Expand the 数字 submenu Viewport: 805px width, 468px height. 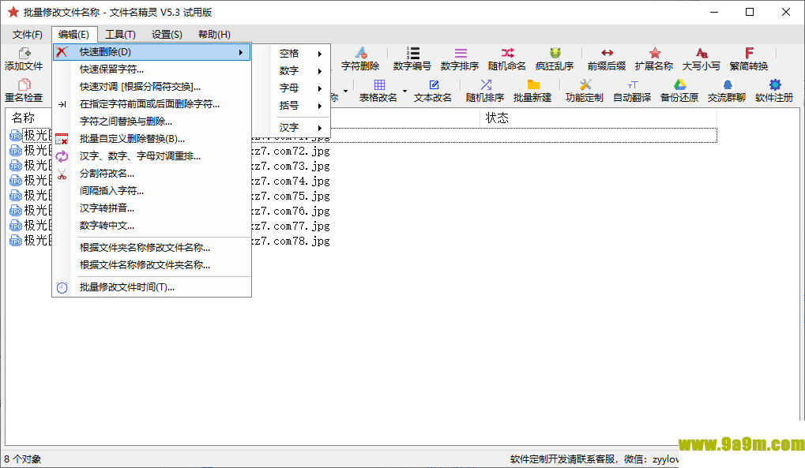coord(301,71)
